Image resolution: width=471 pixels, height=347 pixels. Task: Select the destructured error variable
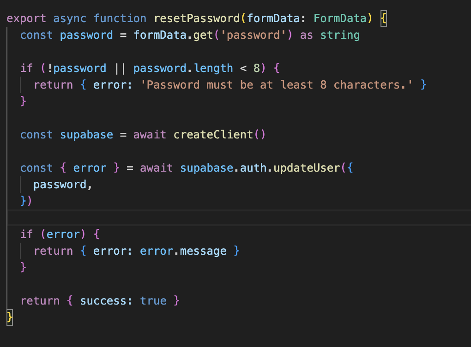[90, 168]
